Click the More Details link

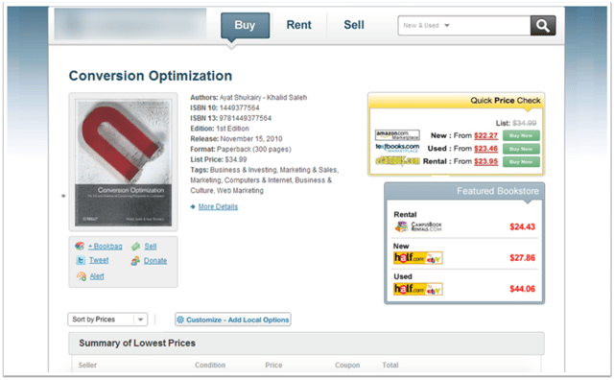218,206
